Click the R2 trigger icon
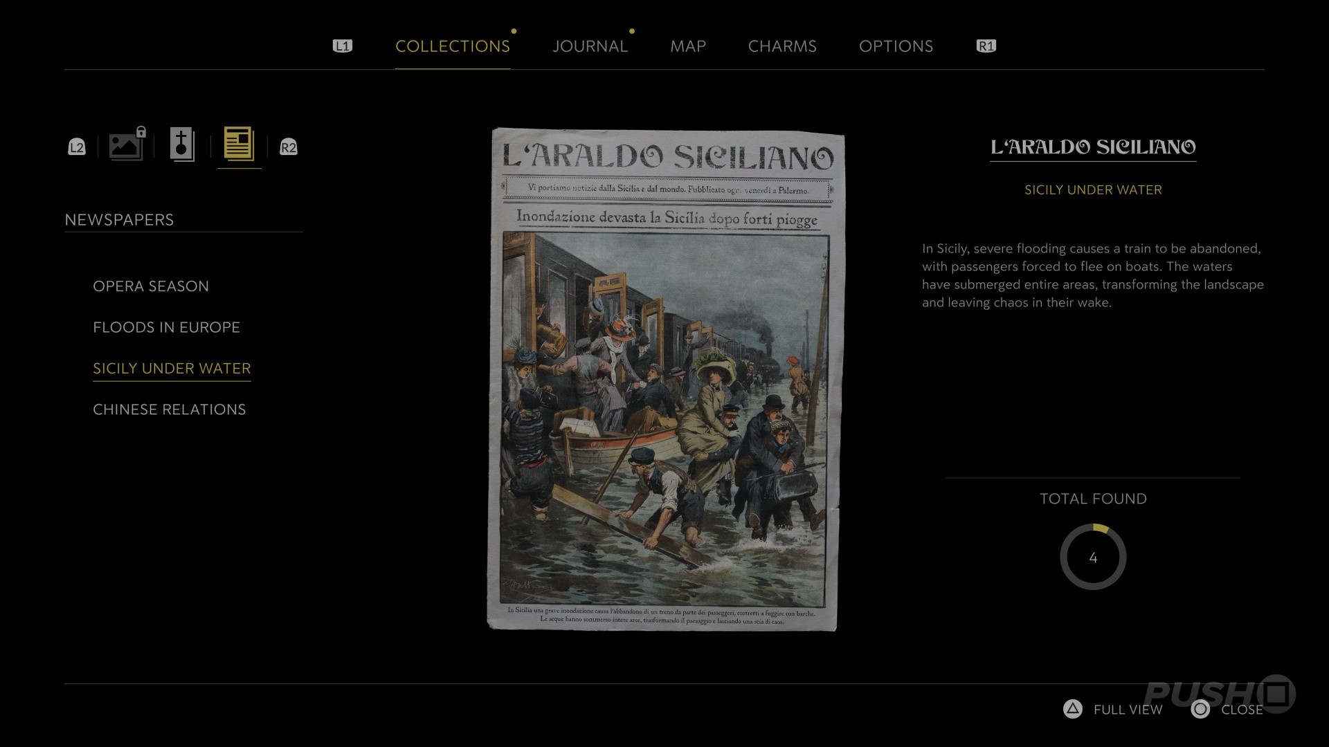 coord(289,147)
